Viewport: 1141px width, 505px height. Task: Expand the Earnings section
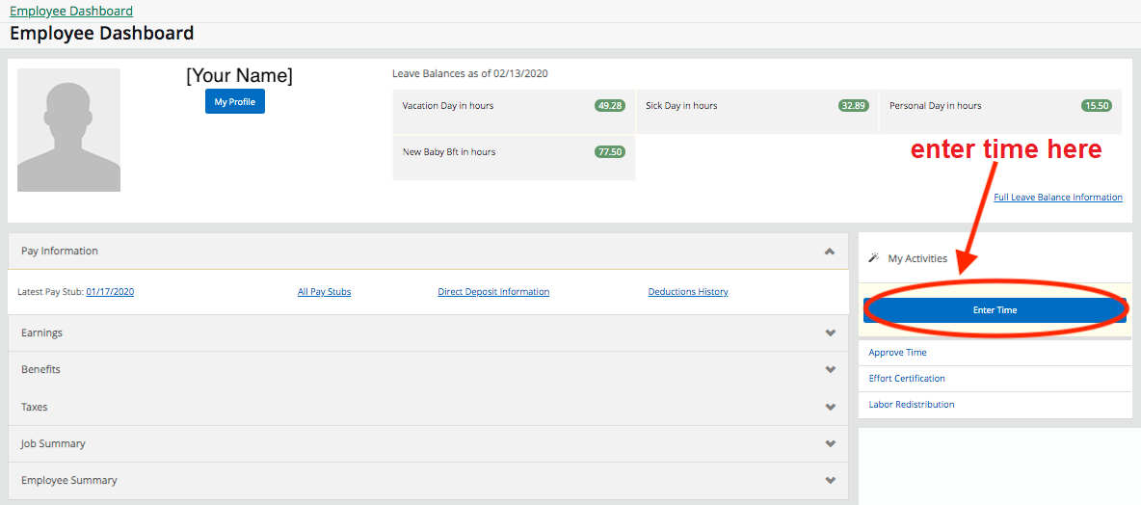tap(829, 333)
